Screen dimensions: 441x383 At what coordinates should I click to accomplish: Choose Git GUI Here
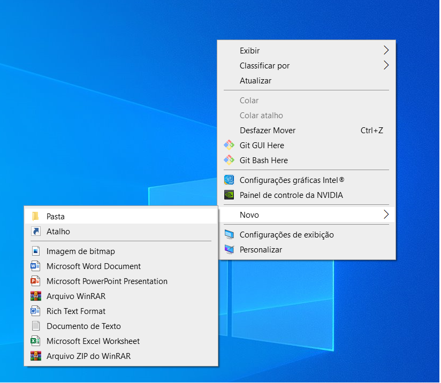click(x=306, y=145)
